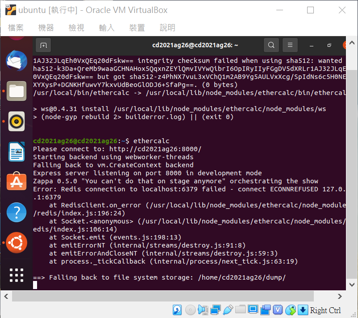Click the cd2021ag26@cd2021ag26 prompt text
Image resolution: width=358 pixels, height=318 pixels.
click(75, 141)
